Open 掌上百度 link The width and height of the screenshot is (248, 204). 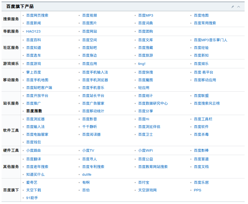click(x=34, y=72)
